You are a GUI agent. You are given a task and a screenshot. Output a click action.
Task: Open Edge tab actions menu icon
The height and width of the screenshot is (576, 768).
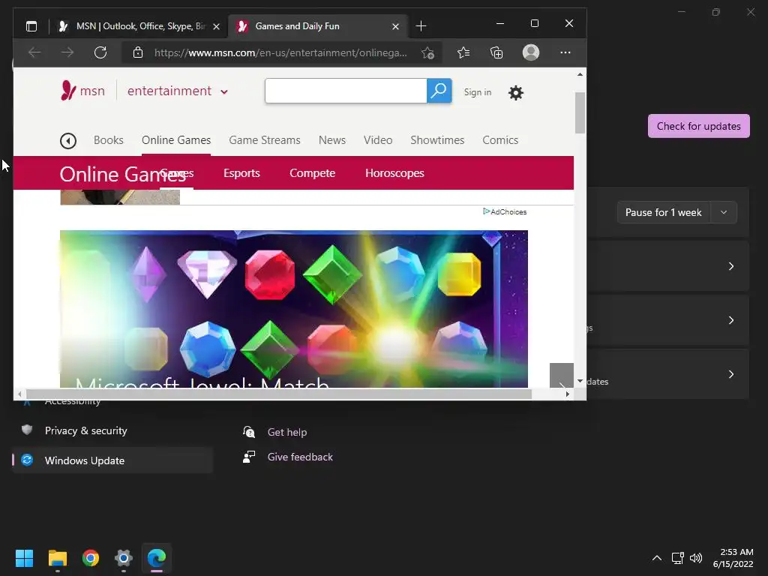point(31,26)
